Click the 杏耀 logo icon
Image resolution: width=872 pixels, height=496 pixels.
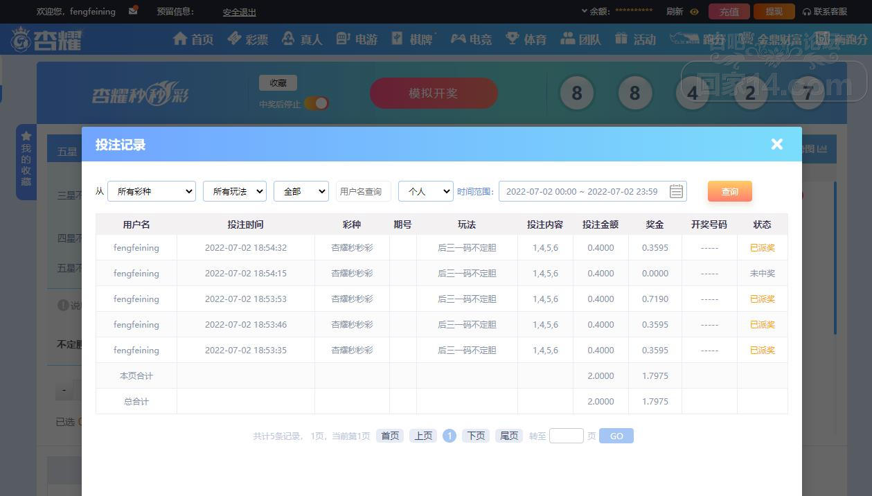(x=21, y=40)
